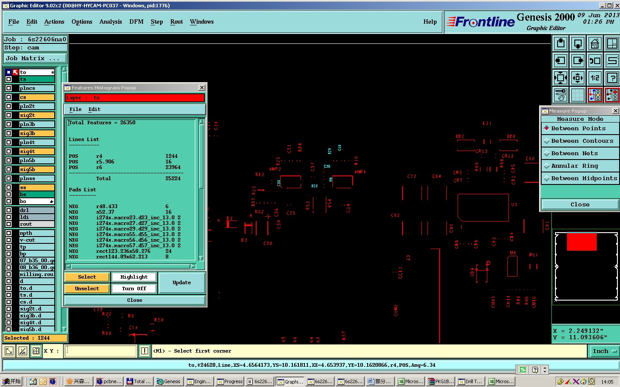The height and width of the screenshot is (387, 620).
Task: Click layer list scroll up arrow
Action: pyautogui.click(x=65, y=69)
